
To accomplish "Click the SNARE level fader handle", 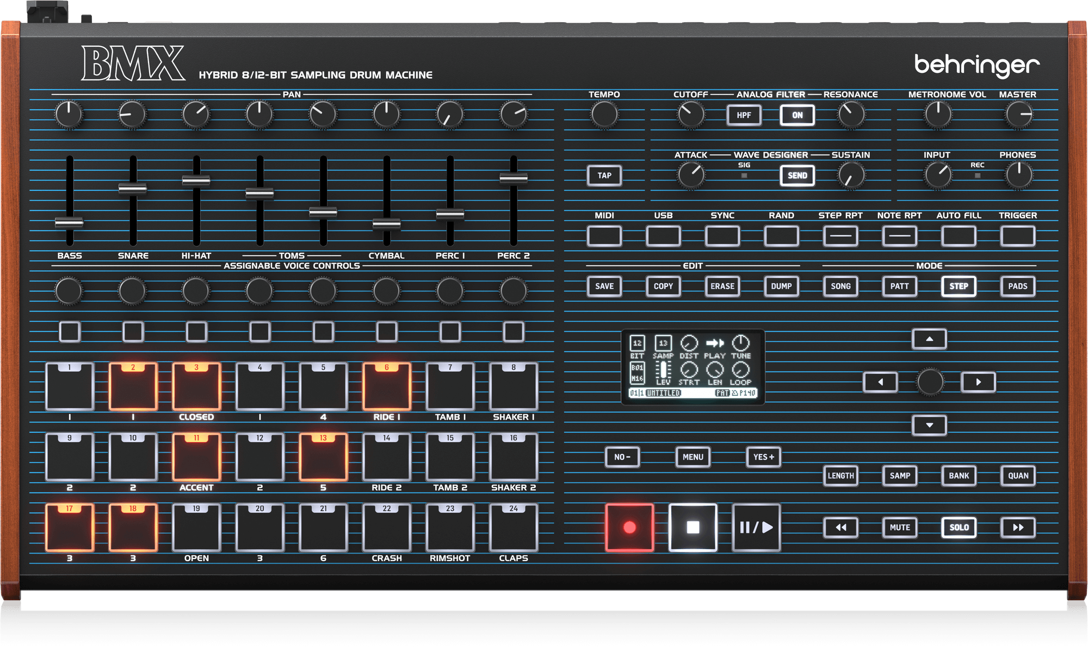I will click(x=133, y=189).
